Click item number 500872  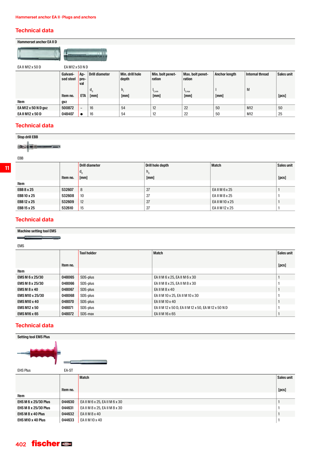(x=68, y=108)
